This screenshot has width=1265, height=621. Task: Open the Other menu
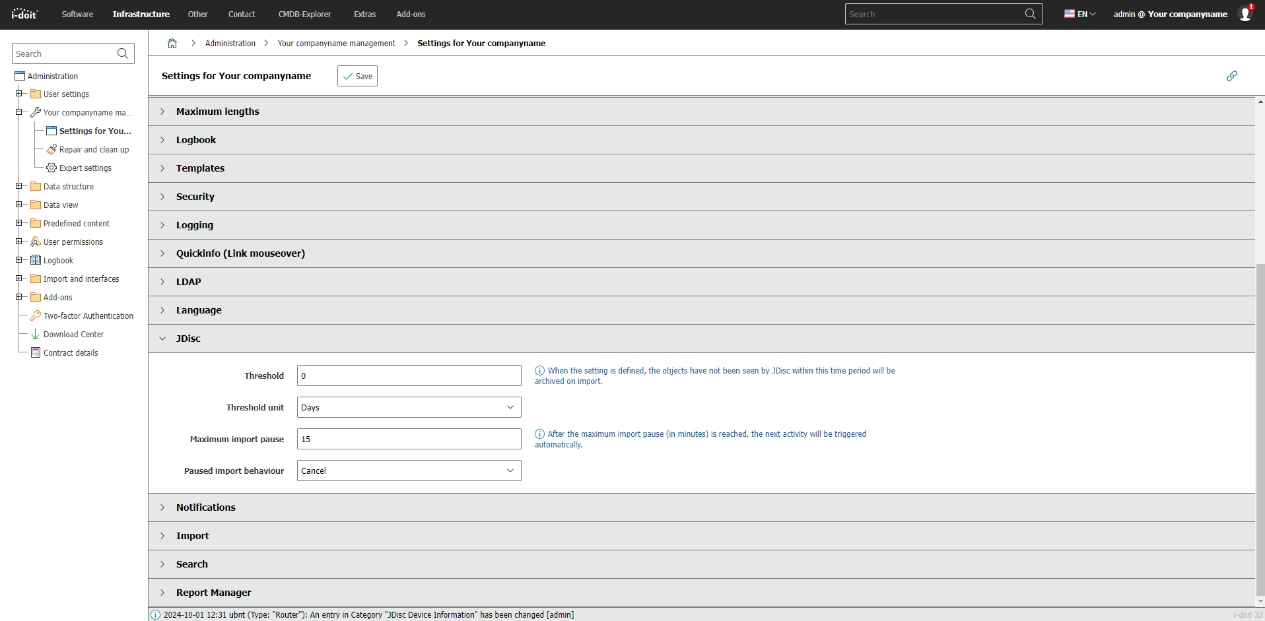point(197,14)
